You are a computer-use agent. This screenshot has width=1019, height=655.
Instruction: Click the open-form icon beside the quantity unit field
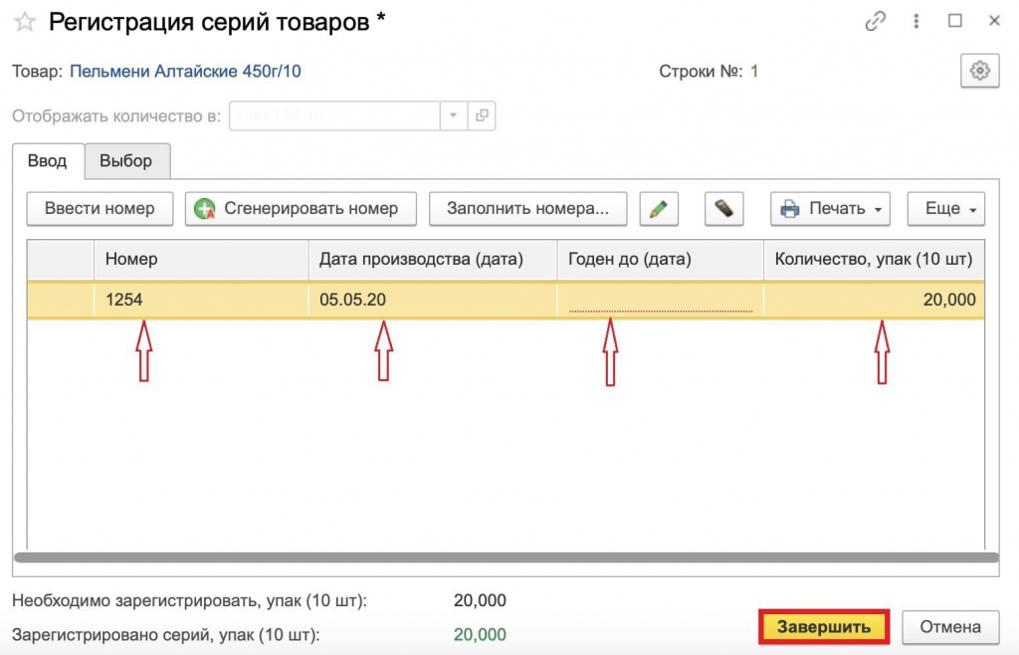(482, 115)
